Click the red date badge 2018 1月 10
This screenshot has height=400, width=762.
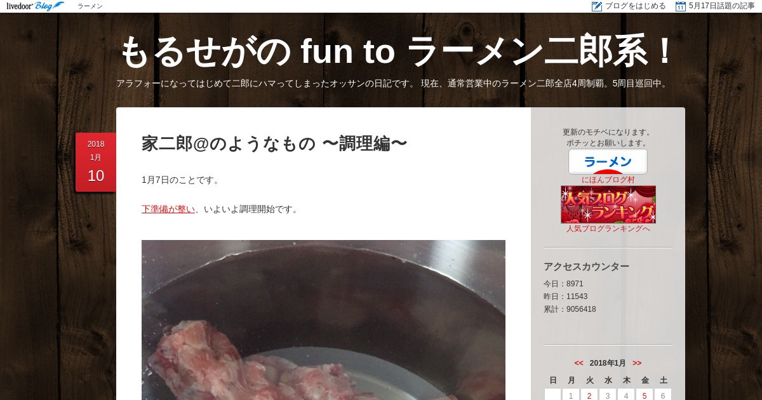(96, 162)
